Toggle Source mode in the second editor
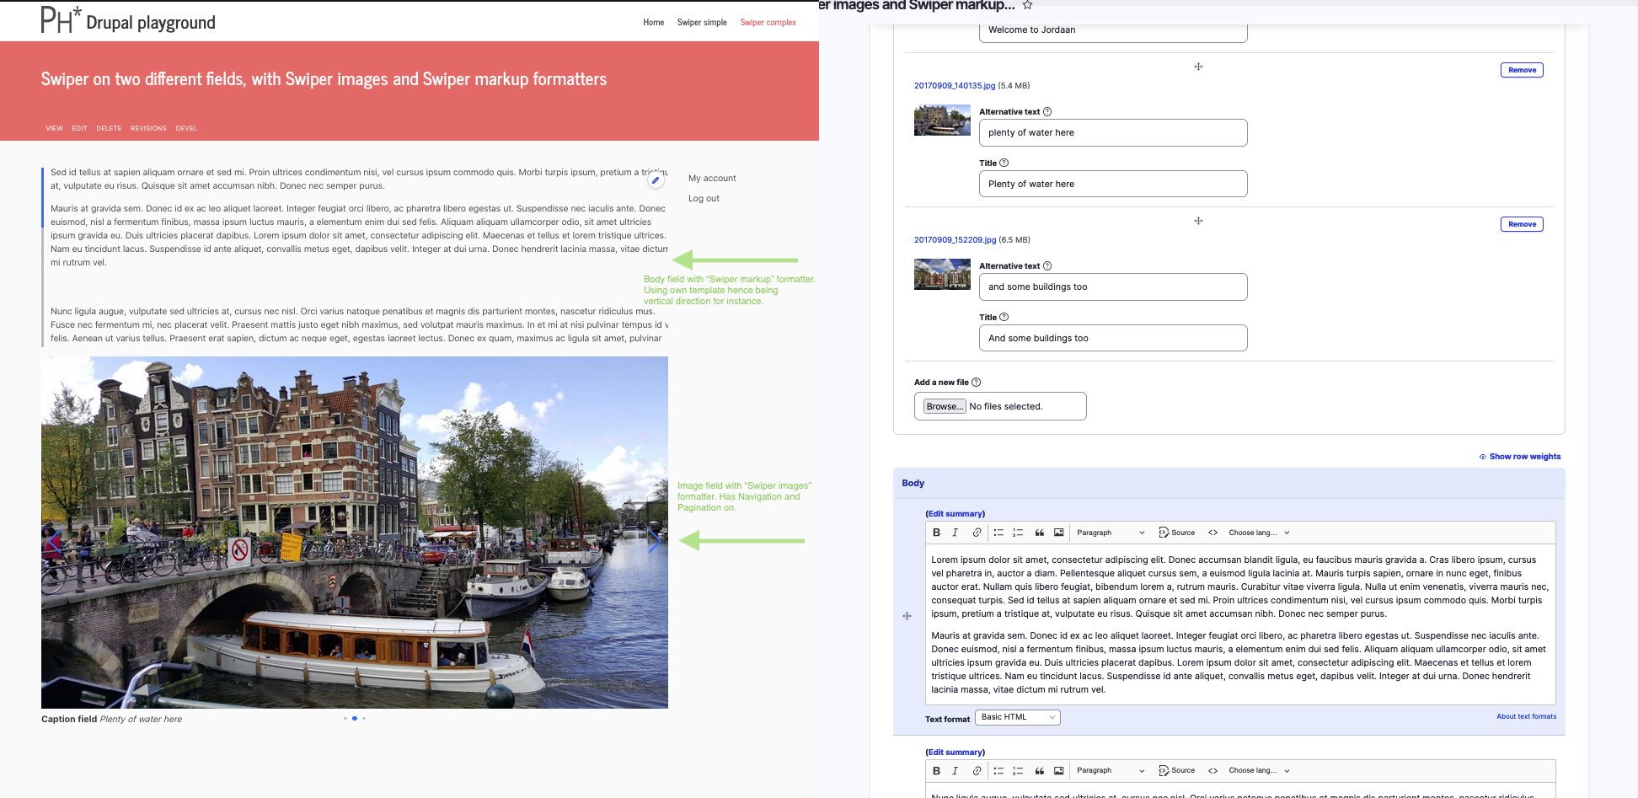 point(1177,770)
